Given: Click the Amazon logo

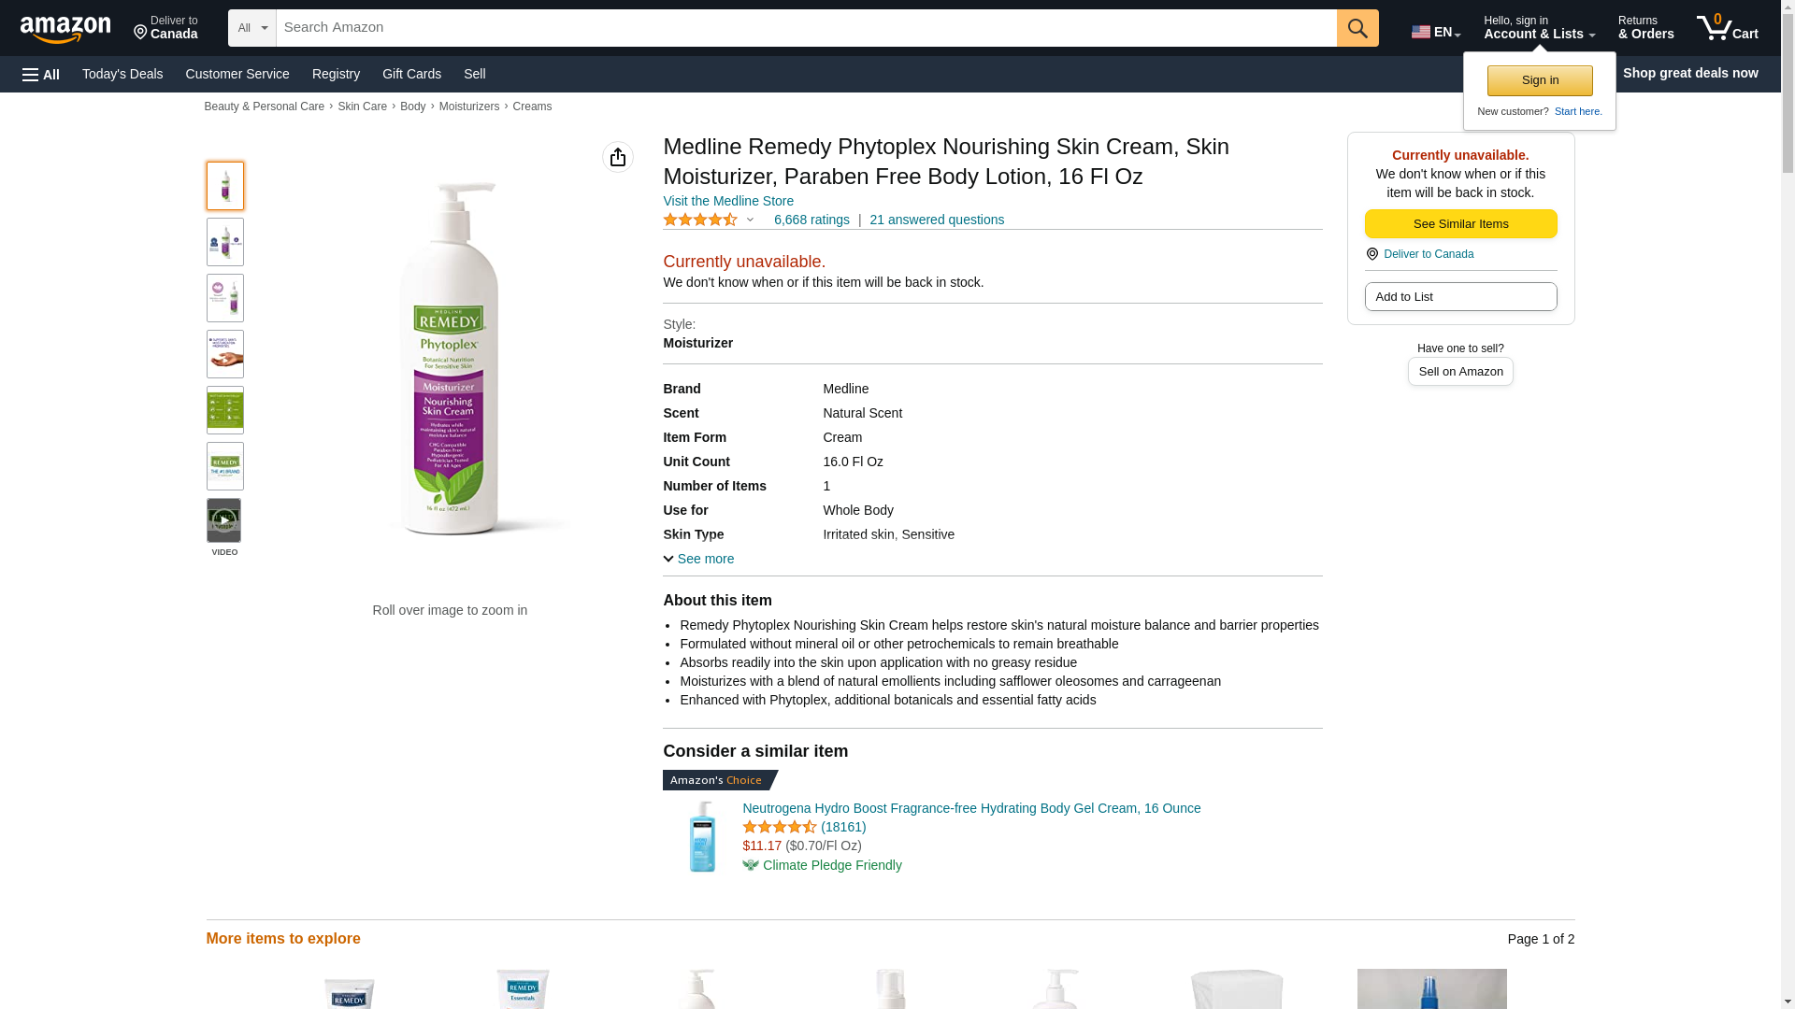Looking at the screenshot, I should click(65, 29).
